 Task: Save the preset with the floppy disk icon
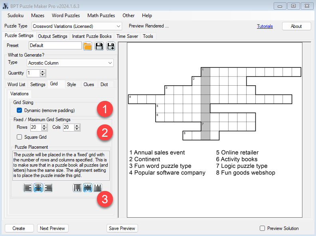(99, 46)
